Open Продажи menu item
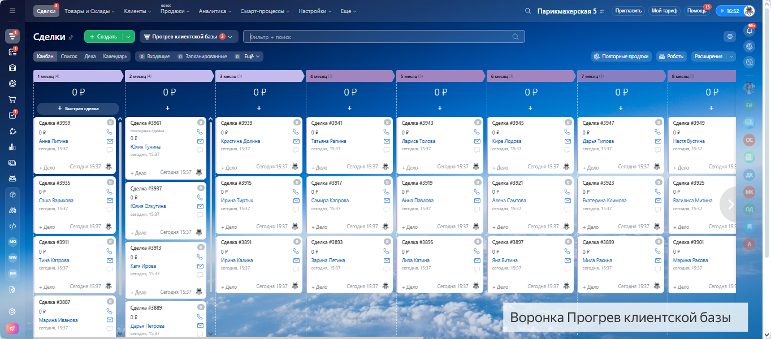The width and height of the screenshot is (771, 339). coord(174,11)
